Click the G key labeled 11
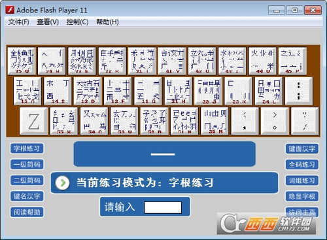 (x=148, y=91)
